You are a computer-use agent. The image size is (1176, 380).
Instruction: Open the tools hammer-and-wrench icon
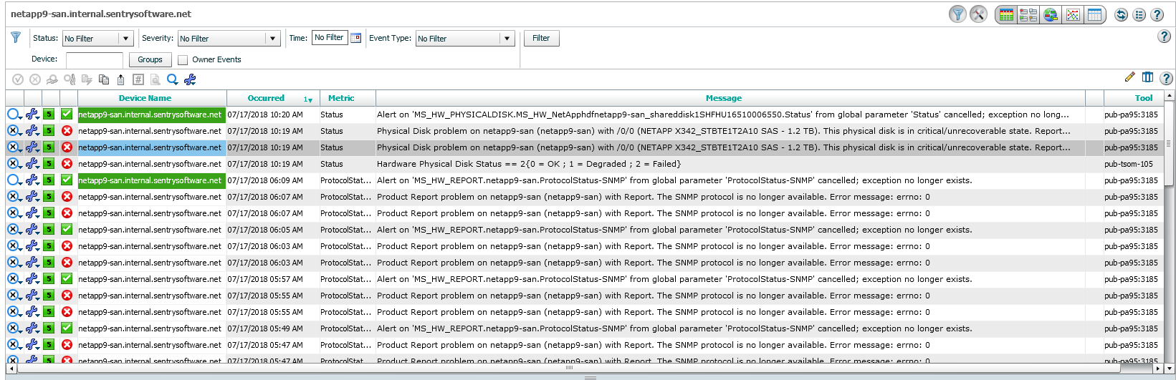(x=978, y=14)
